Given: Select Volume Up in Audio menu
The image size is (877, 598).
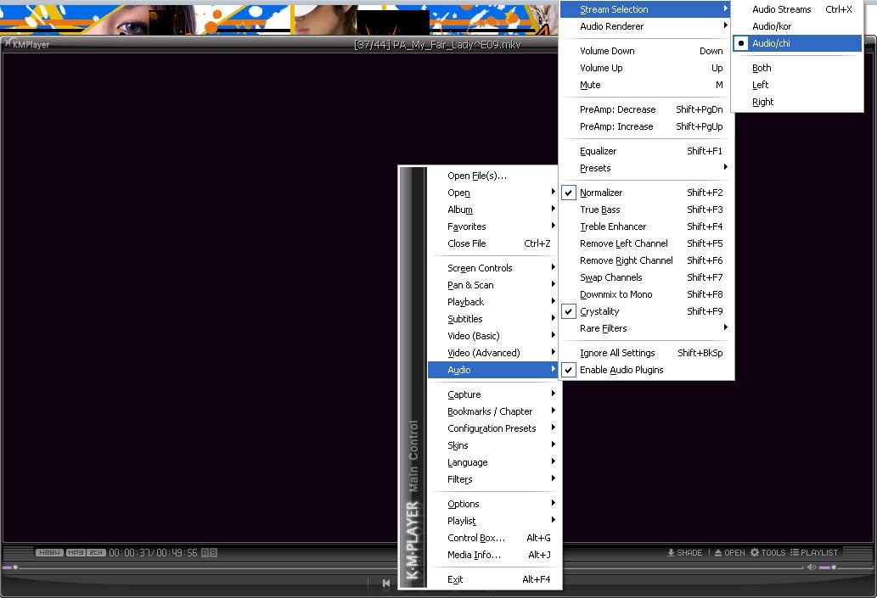Looking at the screenshot, I should click(x=647, y=68).
